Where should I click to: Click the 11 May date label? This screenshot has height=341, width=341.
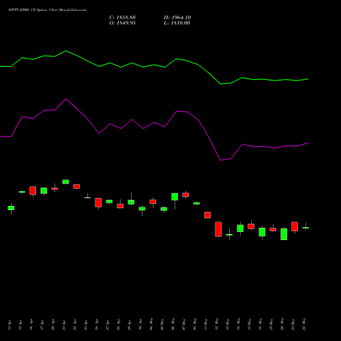click(x=206, y=324)
